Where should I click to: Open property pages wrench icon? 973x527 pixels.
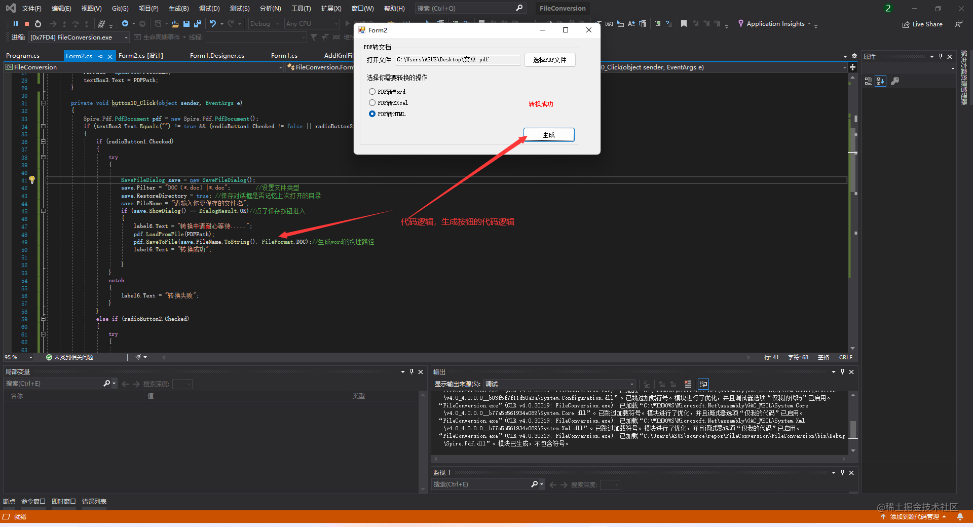click(895, 81)
